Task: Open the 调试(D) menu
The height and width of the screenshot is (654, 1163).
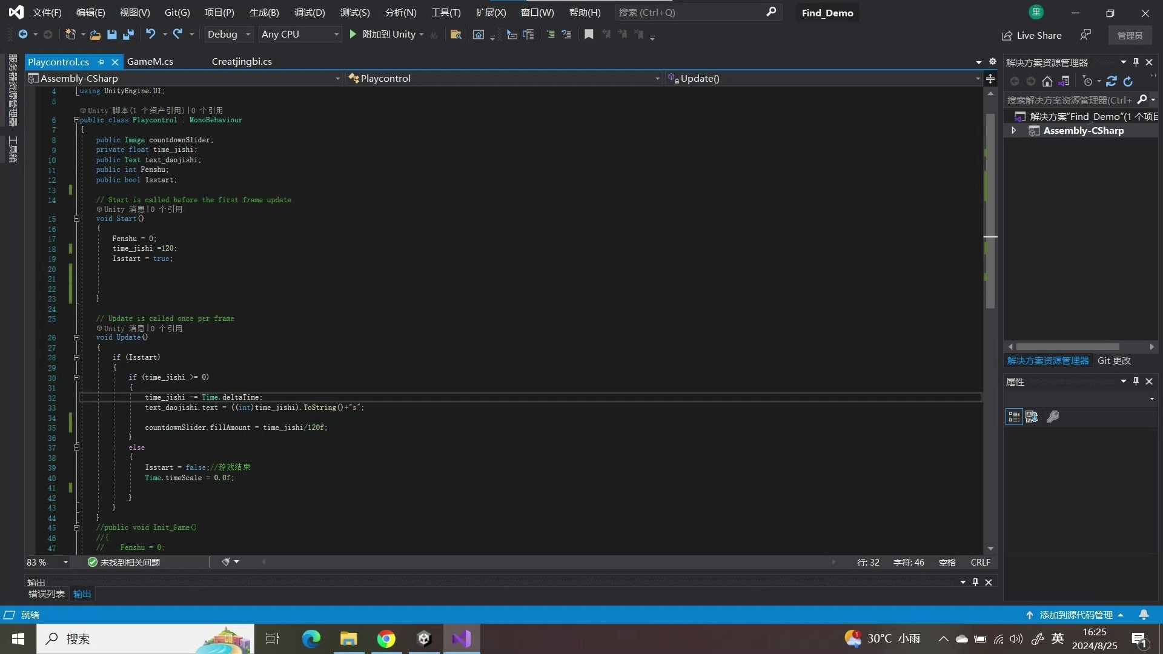Action: (309, 13)
